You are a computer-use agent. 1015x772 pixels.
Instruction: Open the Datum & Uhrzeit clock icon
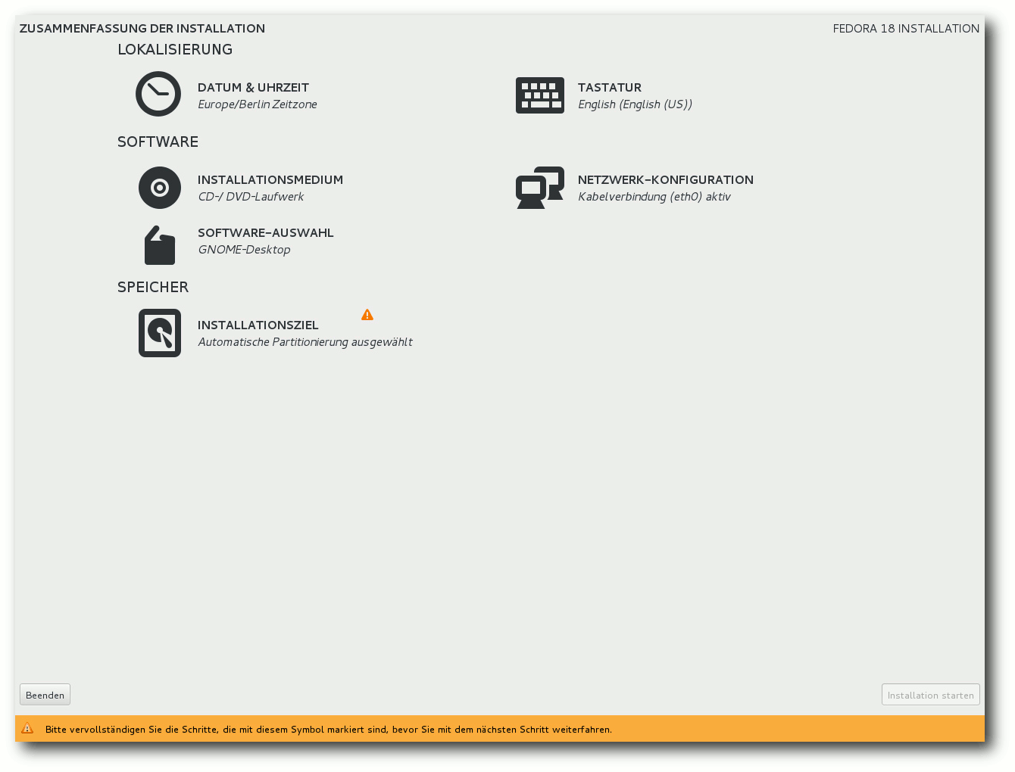pyautogui.click(x=158, y=94)
